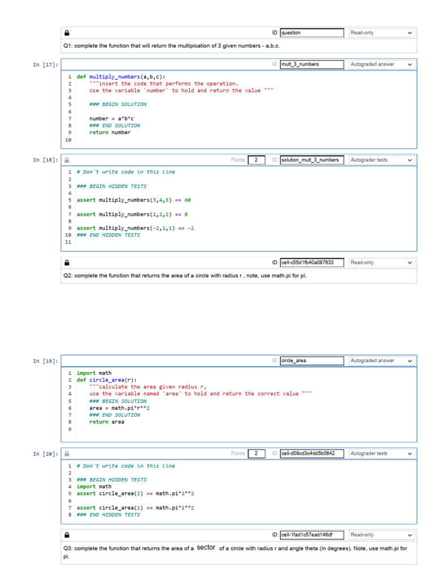Click the mult_3_numbers ID field
The width and height of the screenshot is (435, 580).
click(312, 65)
